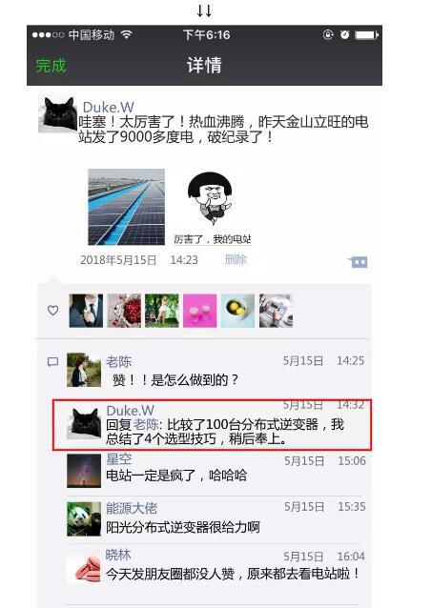432x608 pixels.
Task: View the liker with the lemon bowl avatar
Action: 237,311
